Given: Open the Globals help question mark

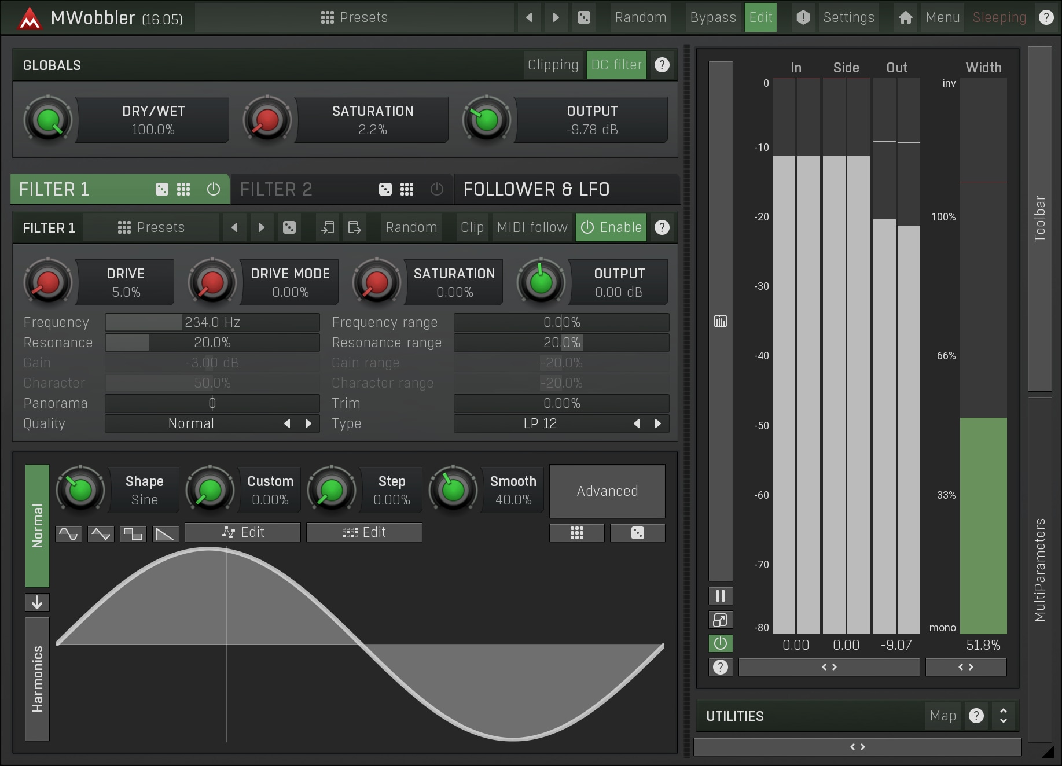Looking at the screenshot, I should (x=662, y=65).
